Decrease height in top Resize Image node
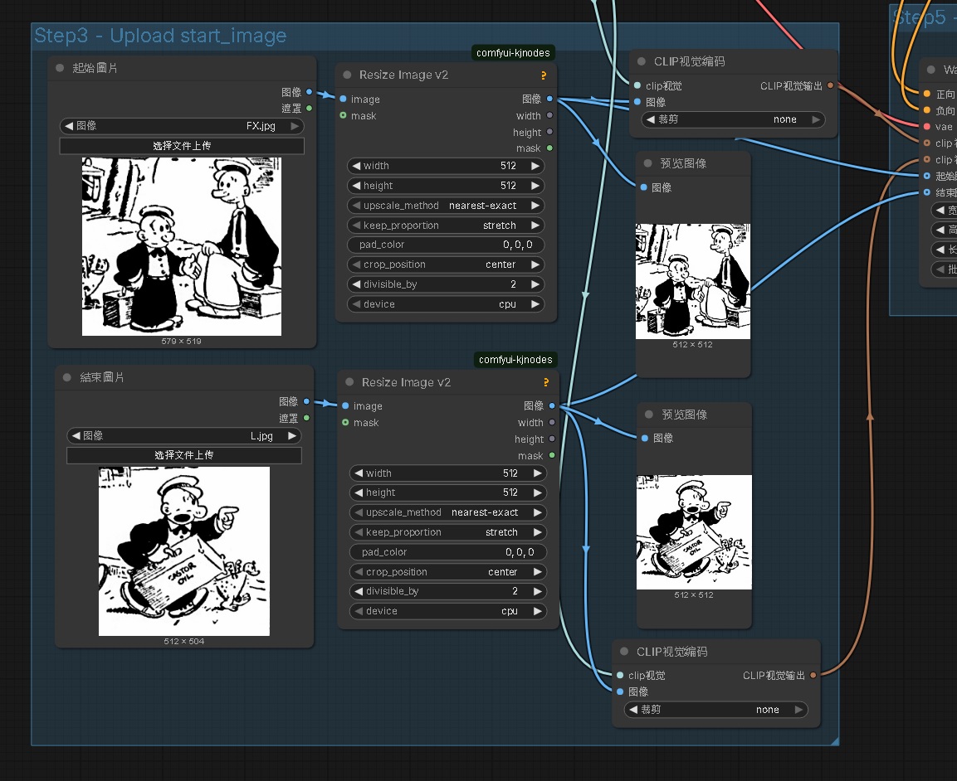Viewport: 957px width, 781px height. tap(356, 186)
